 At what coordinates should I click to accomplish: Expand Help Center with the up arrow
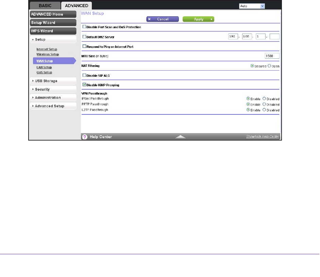click(x=181, y=137)
